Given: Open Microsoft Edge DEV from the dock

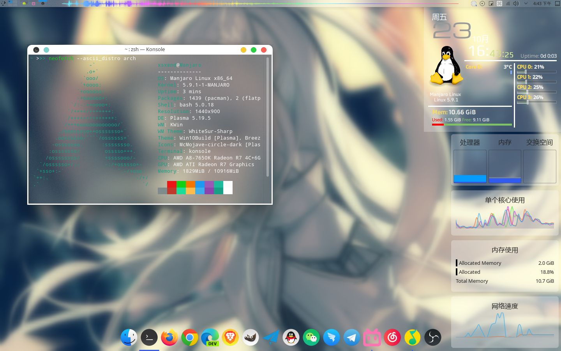Looking at the screenshot, I should pyautogui.click(x=210, y=337).
